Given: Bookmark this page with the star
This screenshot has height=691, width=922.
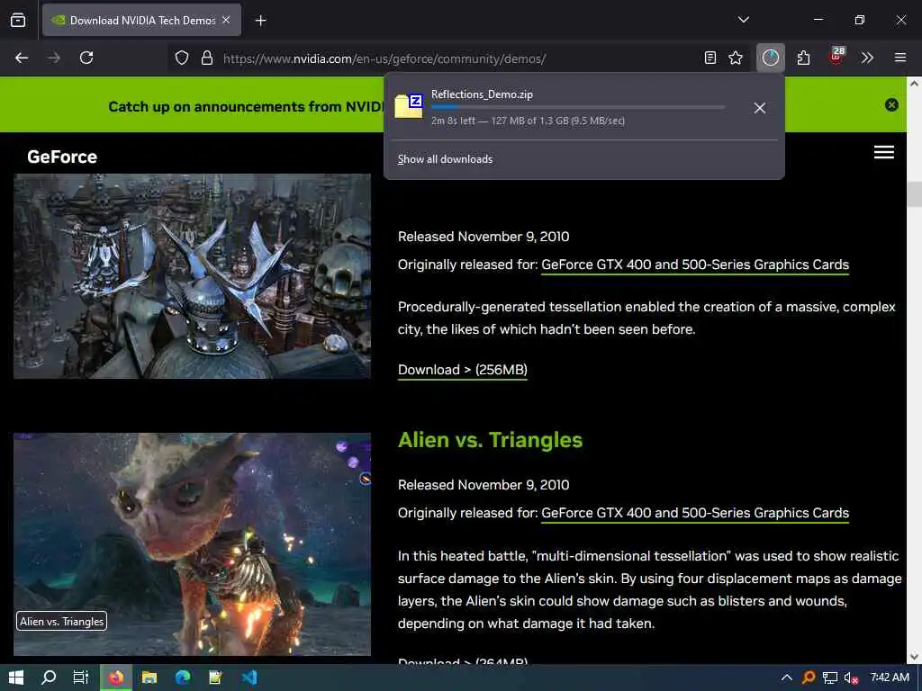Looking at the screenshot, I should [x=736, y=58].
